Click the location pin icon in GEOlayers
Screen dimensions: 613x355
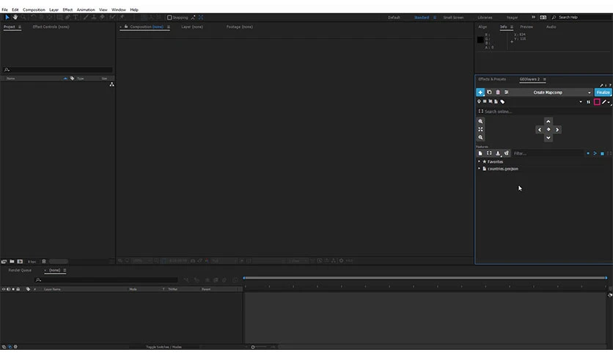[479, 102]
